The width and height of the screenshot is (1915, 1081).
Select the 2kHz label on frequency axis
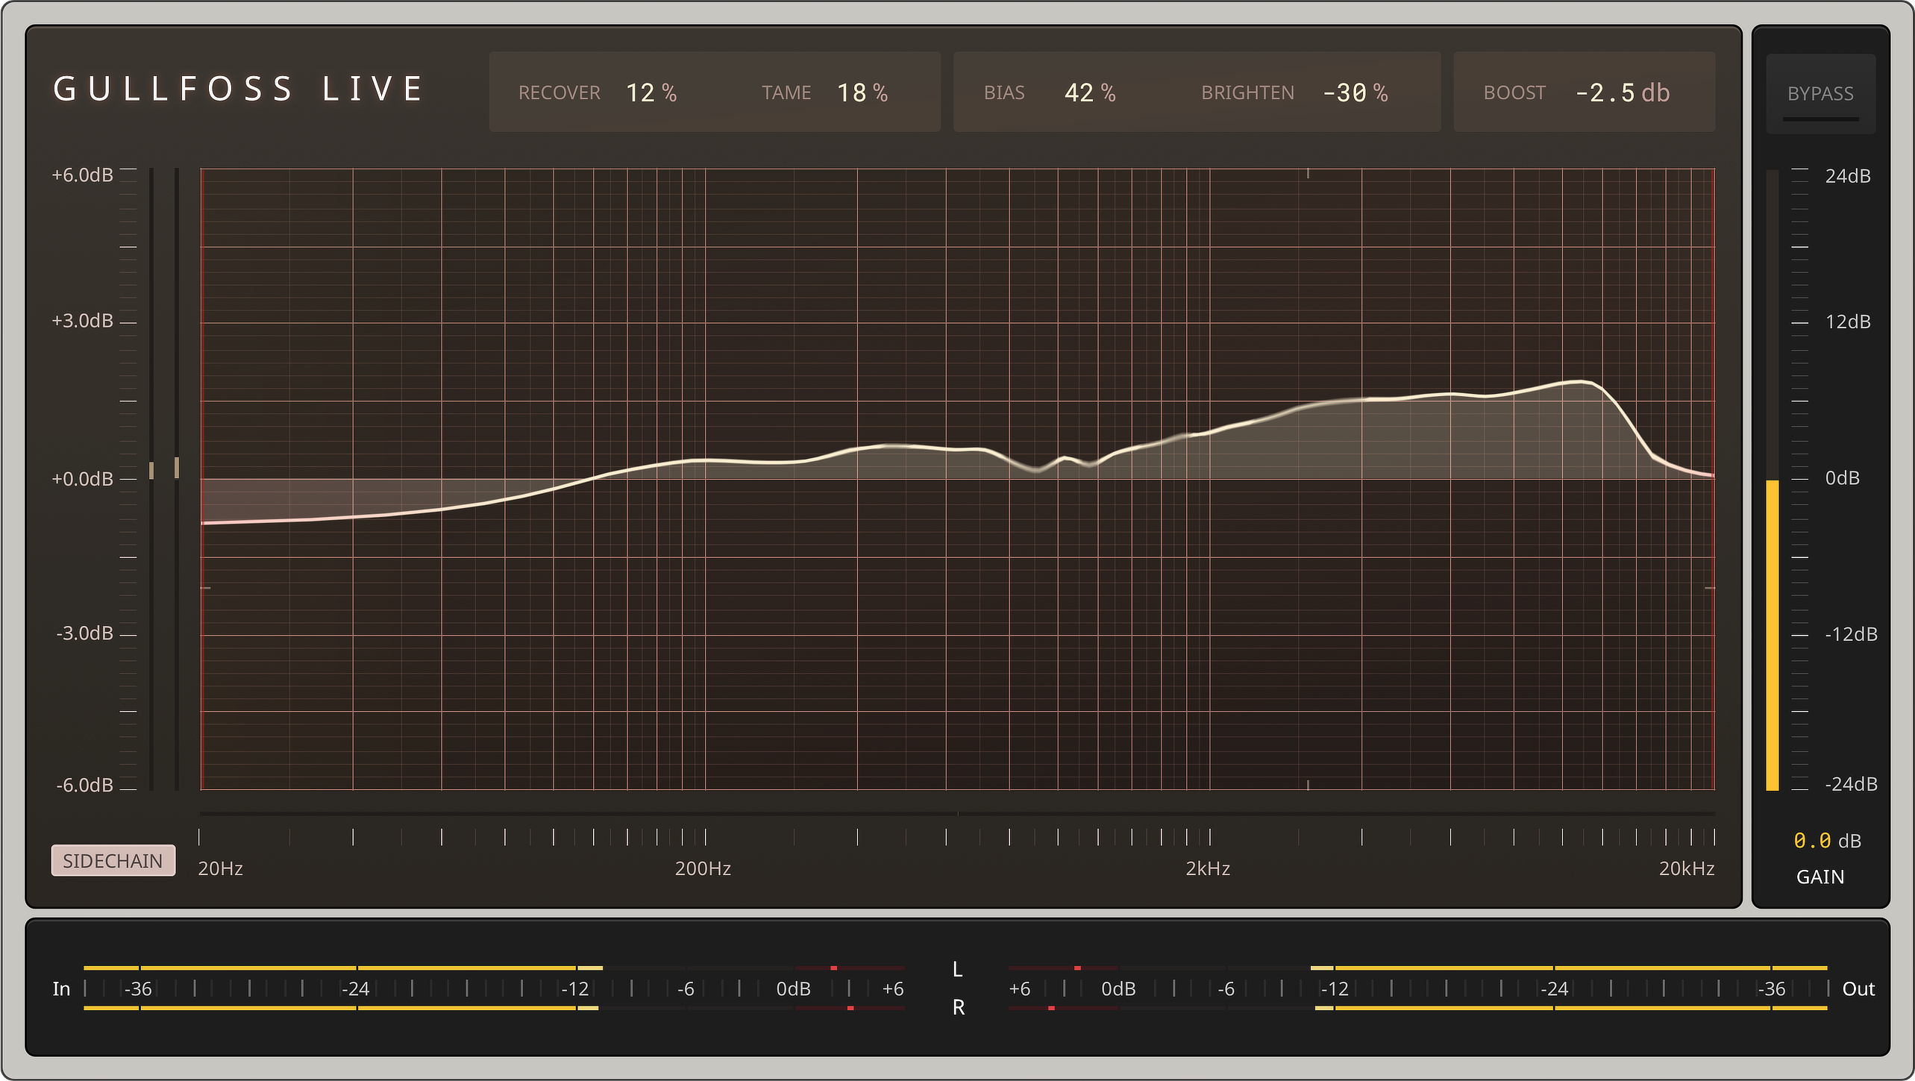pyautogui.click(x=1206, y=868)
